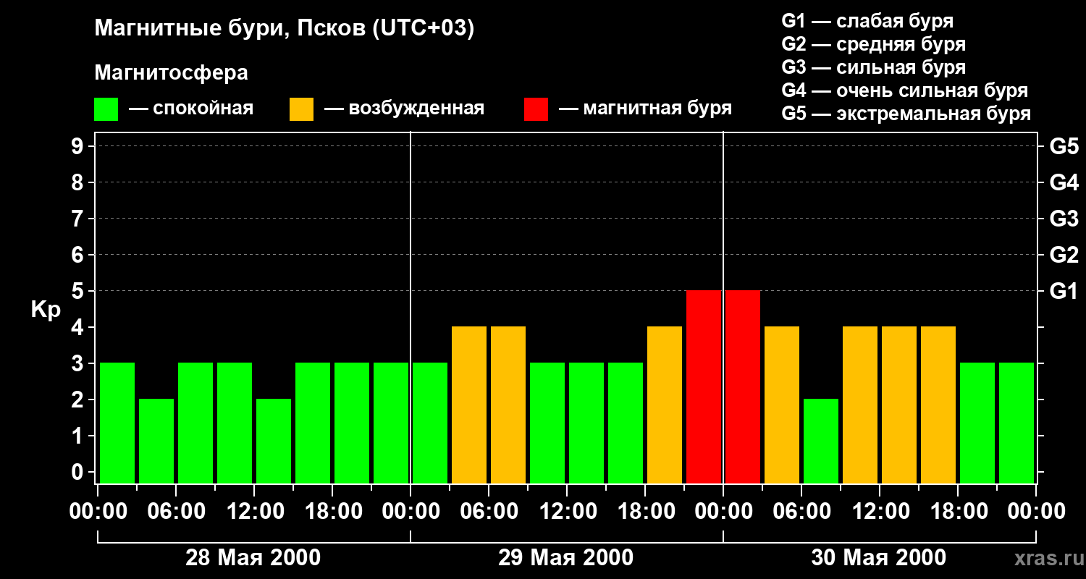Select the "G5 — экстремальная буря" legend line
Screen dimensions: 1086x579
[906, 114]
